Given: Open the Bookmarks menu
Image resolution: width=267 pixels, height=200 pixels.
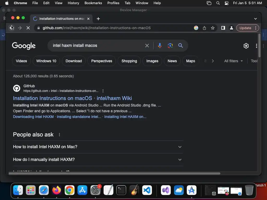Looking at the screenshot, I should click(x=93, y=3).
